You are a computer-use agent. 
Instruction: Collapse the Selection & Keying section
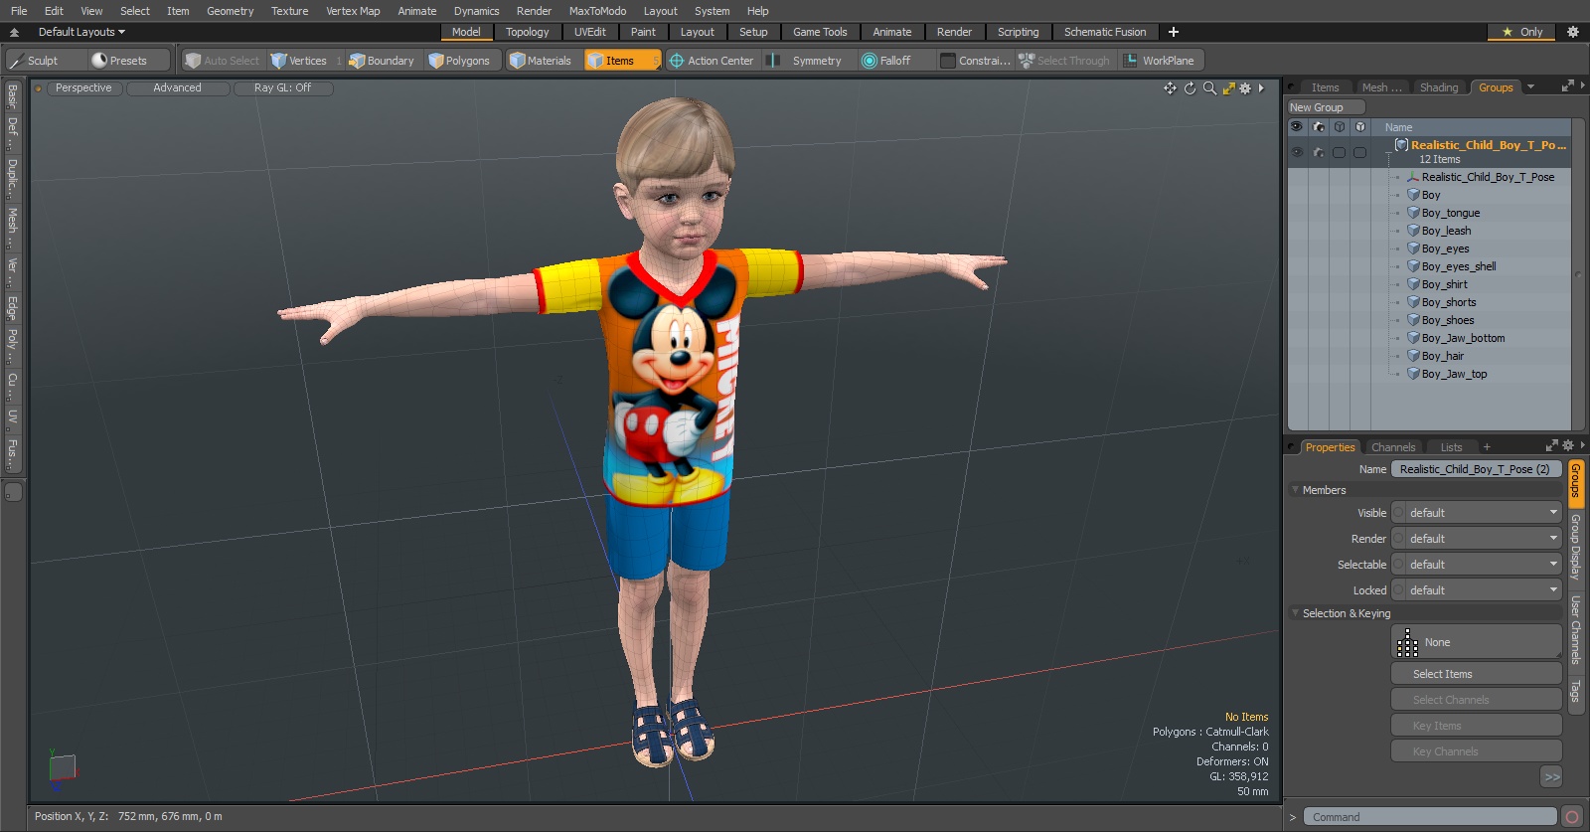(x=1296, y=613)
